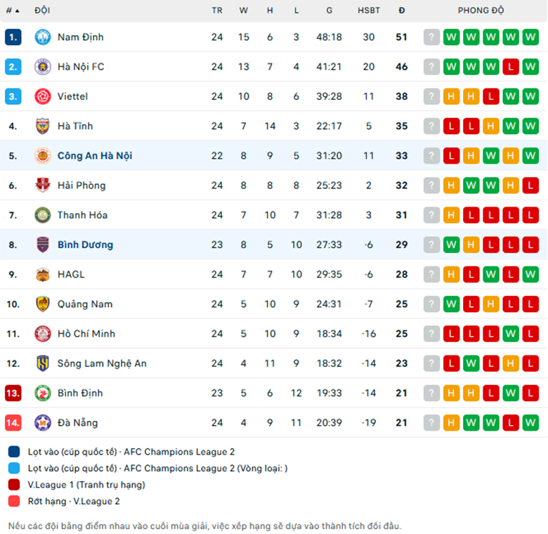
Task: Click the Hải Phòng club emblem
Action: (x=43, y=185)
